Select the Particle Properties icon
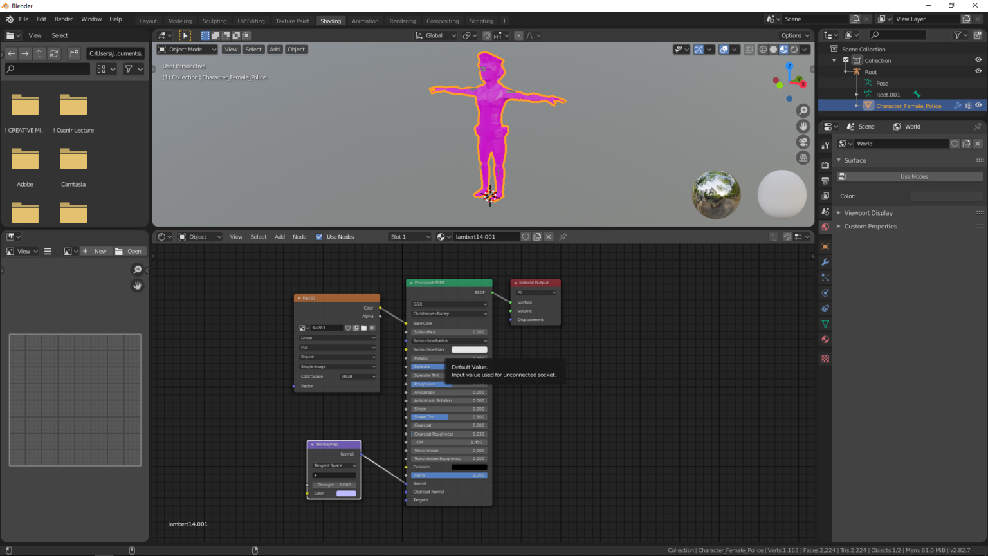 pyautogui.click(x=825, y=277)
